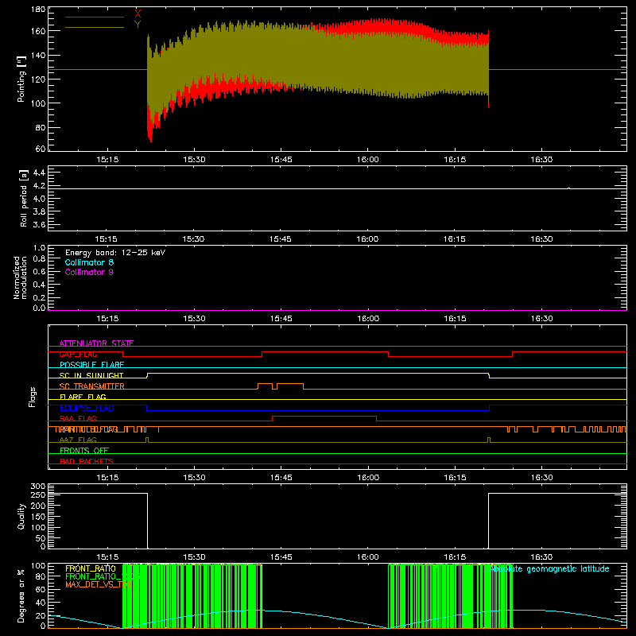Click the red X legend line sample

point(95,17)
